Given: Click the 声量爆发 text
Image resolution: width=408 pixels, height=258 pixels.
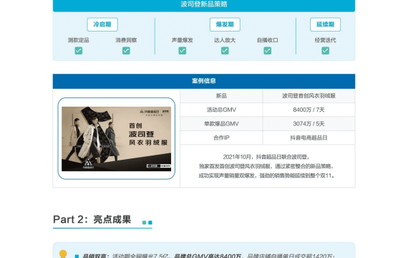Looking at the screenshot, I should point(183,40).
